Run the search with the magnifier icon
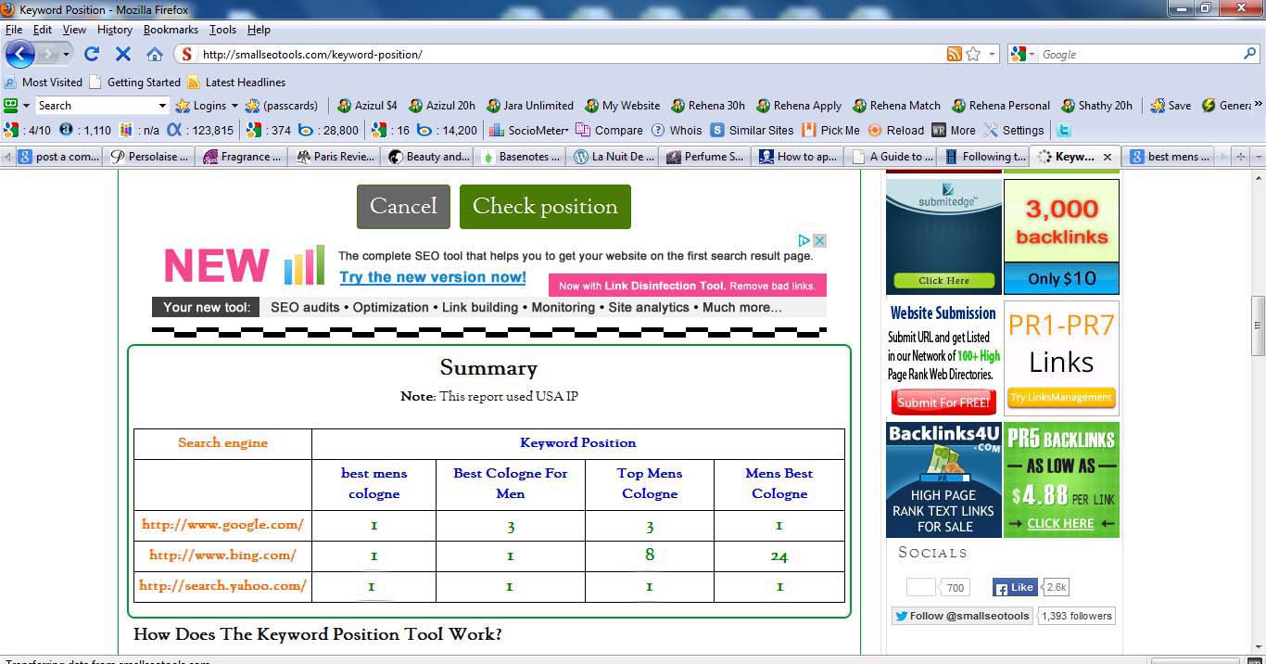This screenshot has width=1266, height=664. click(1249, 54)
